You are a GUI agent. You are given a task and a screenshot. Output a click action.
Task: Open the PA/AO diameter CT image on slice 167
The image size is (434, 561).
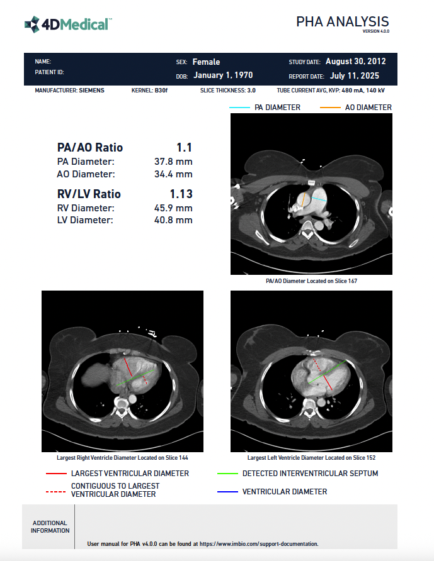pos(311,194)
